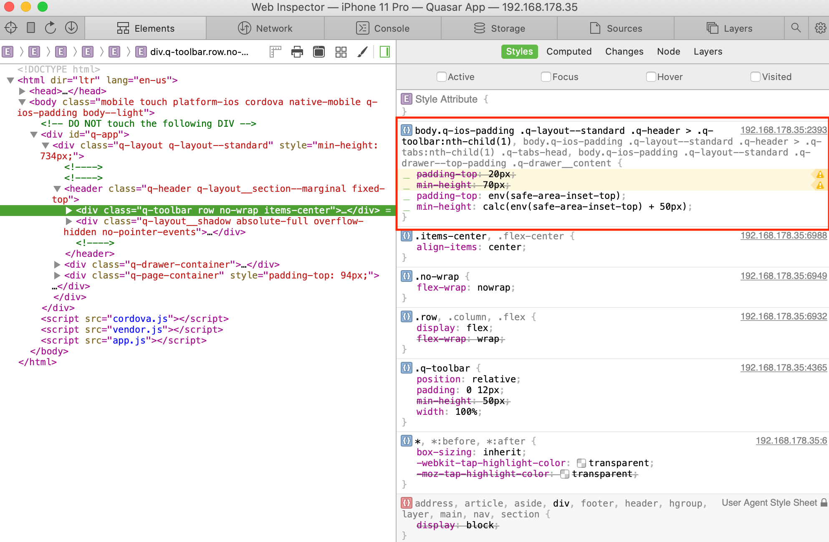Open the Computed styles tab
Viewport: 829px width, 542px height.
[569, 52]
